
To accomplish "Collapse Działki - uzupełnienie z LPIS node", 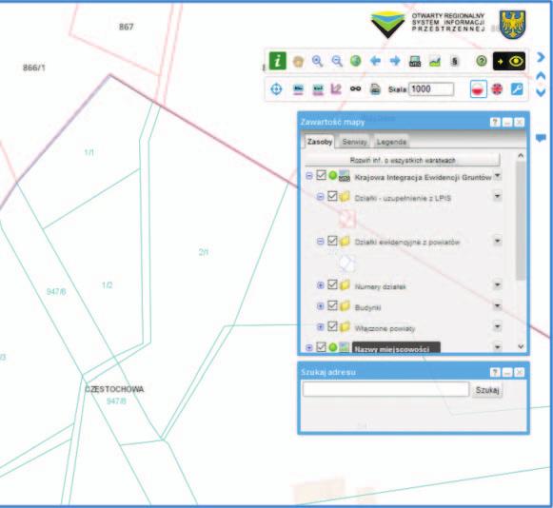I will (x=320, y=197).
